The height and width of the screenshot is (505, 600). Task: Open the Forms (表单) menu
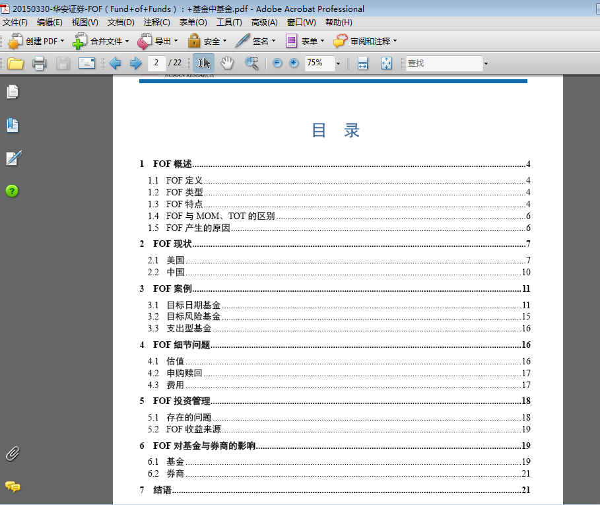point(193,22)
